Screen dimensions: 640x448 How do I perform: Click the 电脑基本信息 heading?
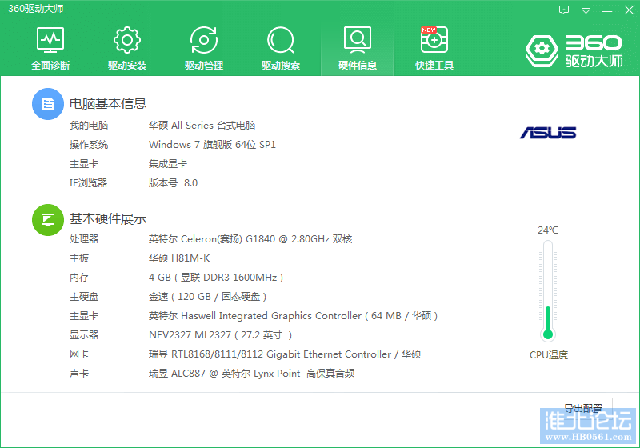(108, 104)
